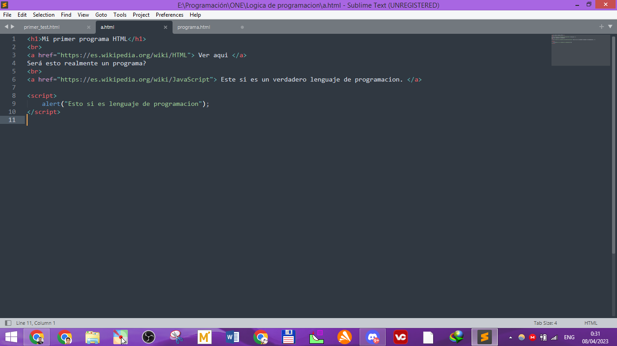Open the floppy disk app on taskbar
The width and height of the screenshot is (617, 346).
tap(289, 337)
